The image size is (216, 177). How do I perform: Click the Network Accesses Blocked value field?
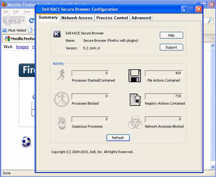click(x=163, y=119)
